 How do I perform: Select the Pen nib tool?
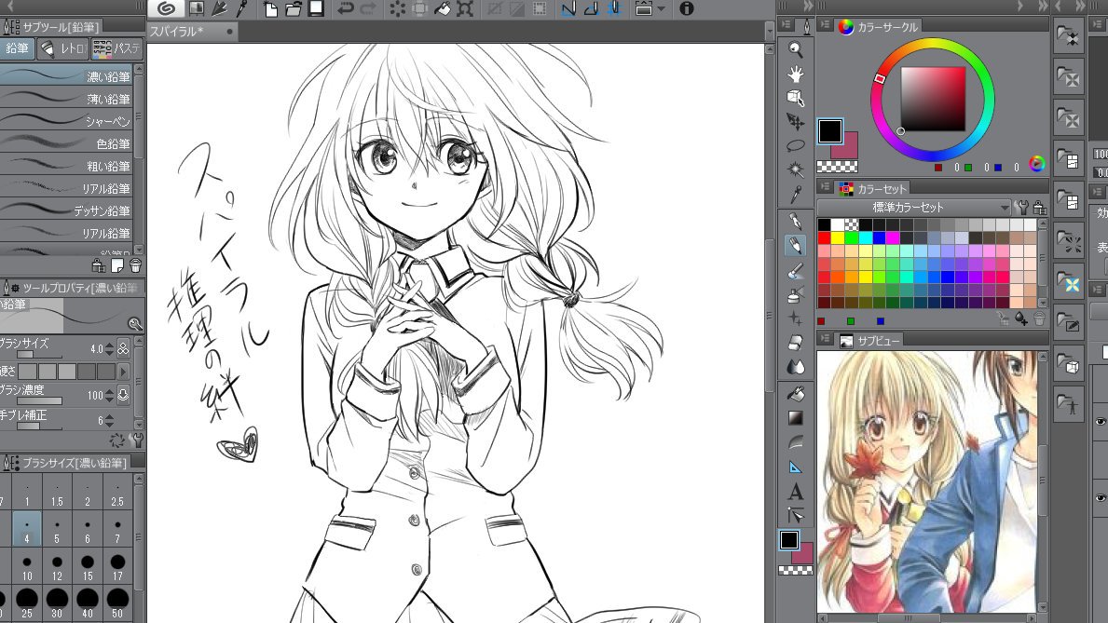tap(796, 221)
